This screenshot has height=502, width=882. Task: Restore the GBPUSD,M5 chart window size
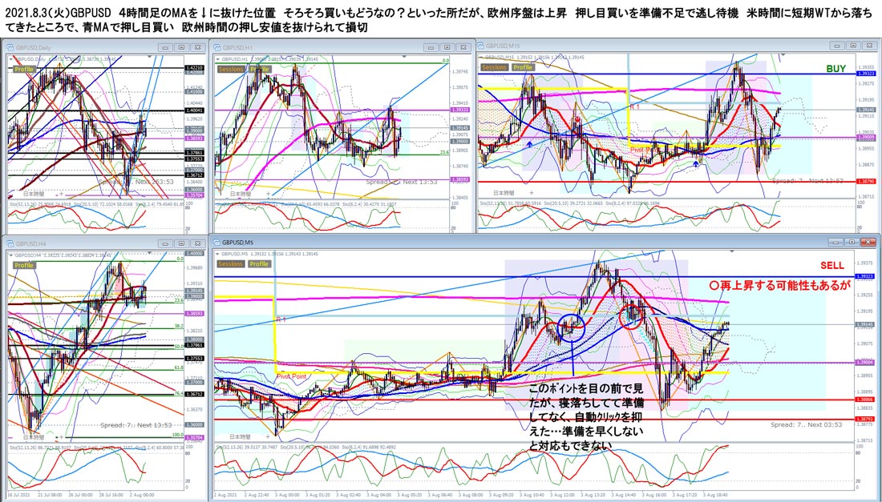tap(853, 240)
